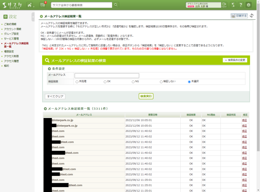
Task: Click the 検索実行 button
Action: [146, 96]
